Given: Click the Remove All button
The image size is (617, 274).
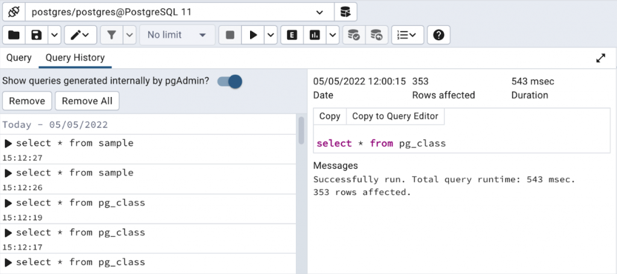Looking at the screenshot, I should [x=87, y=101].
